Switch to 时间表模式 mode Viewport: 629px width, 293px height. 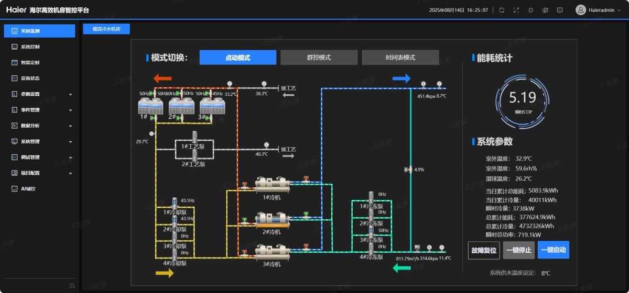click(400, 58)
